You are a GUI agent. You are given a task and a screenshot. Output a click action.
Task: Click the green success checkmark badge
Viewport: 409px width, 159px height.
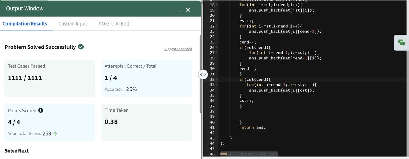click(x=81, y=47)
